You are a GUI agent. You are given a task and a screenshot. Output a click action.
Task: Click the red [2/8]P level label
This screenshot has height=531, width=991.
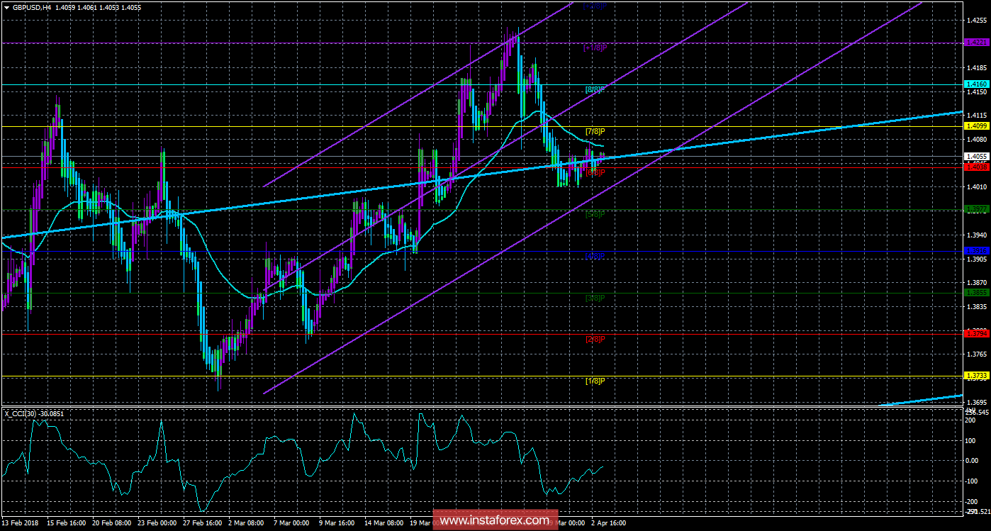tap(594, 339)
